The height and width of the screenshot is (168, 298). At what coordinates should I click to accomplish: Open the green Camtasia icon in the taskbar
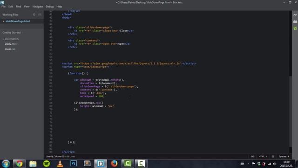tap(128, 164)
